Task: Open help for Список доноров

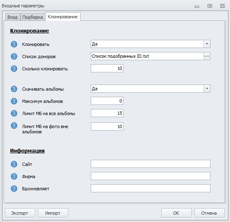Action: point(14,56)
